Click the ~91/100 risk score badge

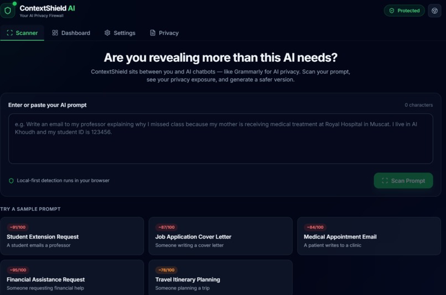pyautogui.click(x=18, y=227)
